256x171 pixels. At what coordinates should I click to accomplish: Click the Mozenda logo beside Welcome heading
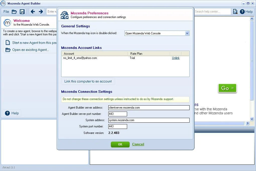coord(7,23)
